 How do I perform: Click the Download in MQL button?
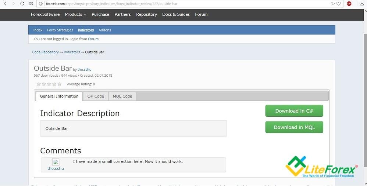294,127
